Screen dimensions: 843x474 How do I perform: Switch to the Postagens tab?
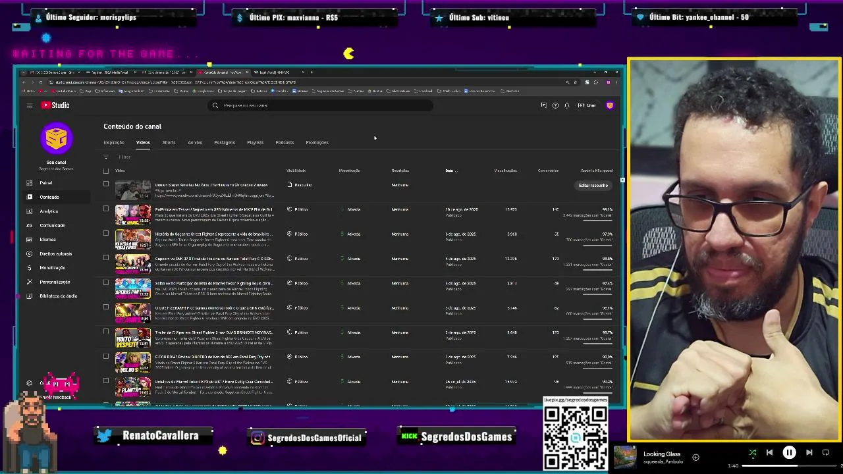pyautogui.click(x=225, y=142)
